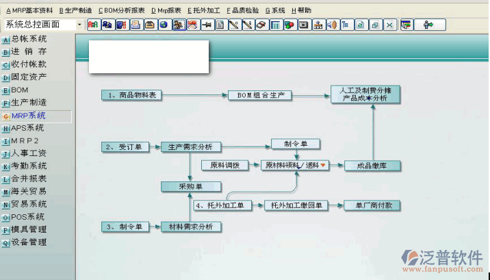Click the speaker sound icon in the toolbar

click(x=331, y=25)
